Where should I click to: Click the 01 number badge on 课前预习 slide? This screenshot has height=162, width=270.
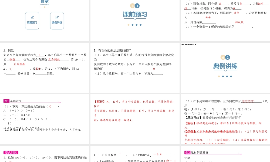pyautogui.click(x=135, y=6)
